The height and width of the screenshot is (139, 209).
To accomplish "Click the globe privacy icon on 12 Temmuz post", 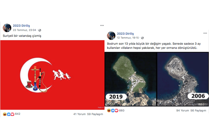I will pos(142,38).
